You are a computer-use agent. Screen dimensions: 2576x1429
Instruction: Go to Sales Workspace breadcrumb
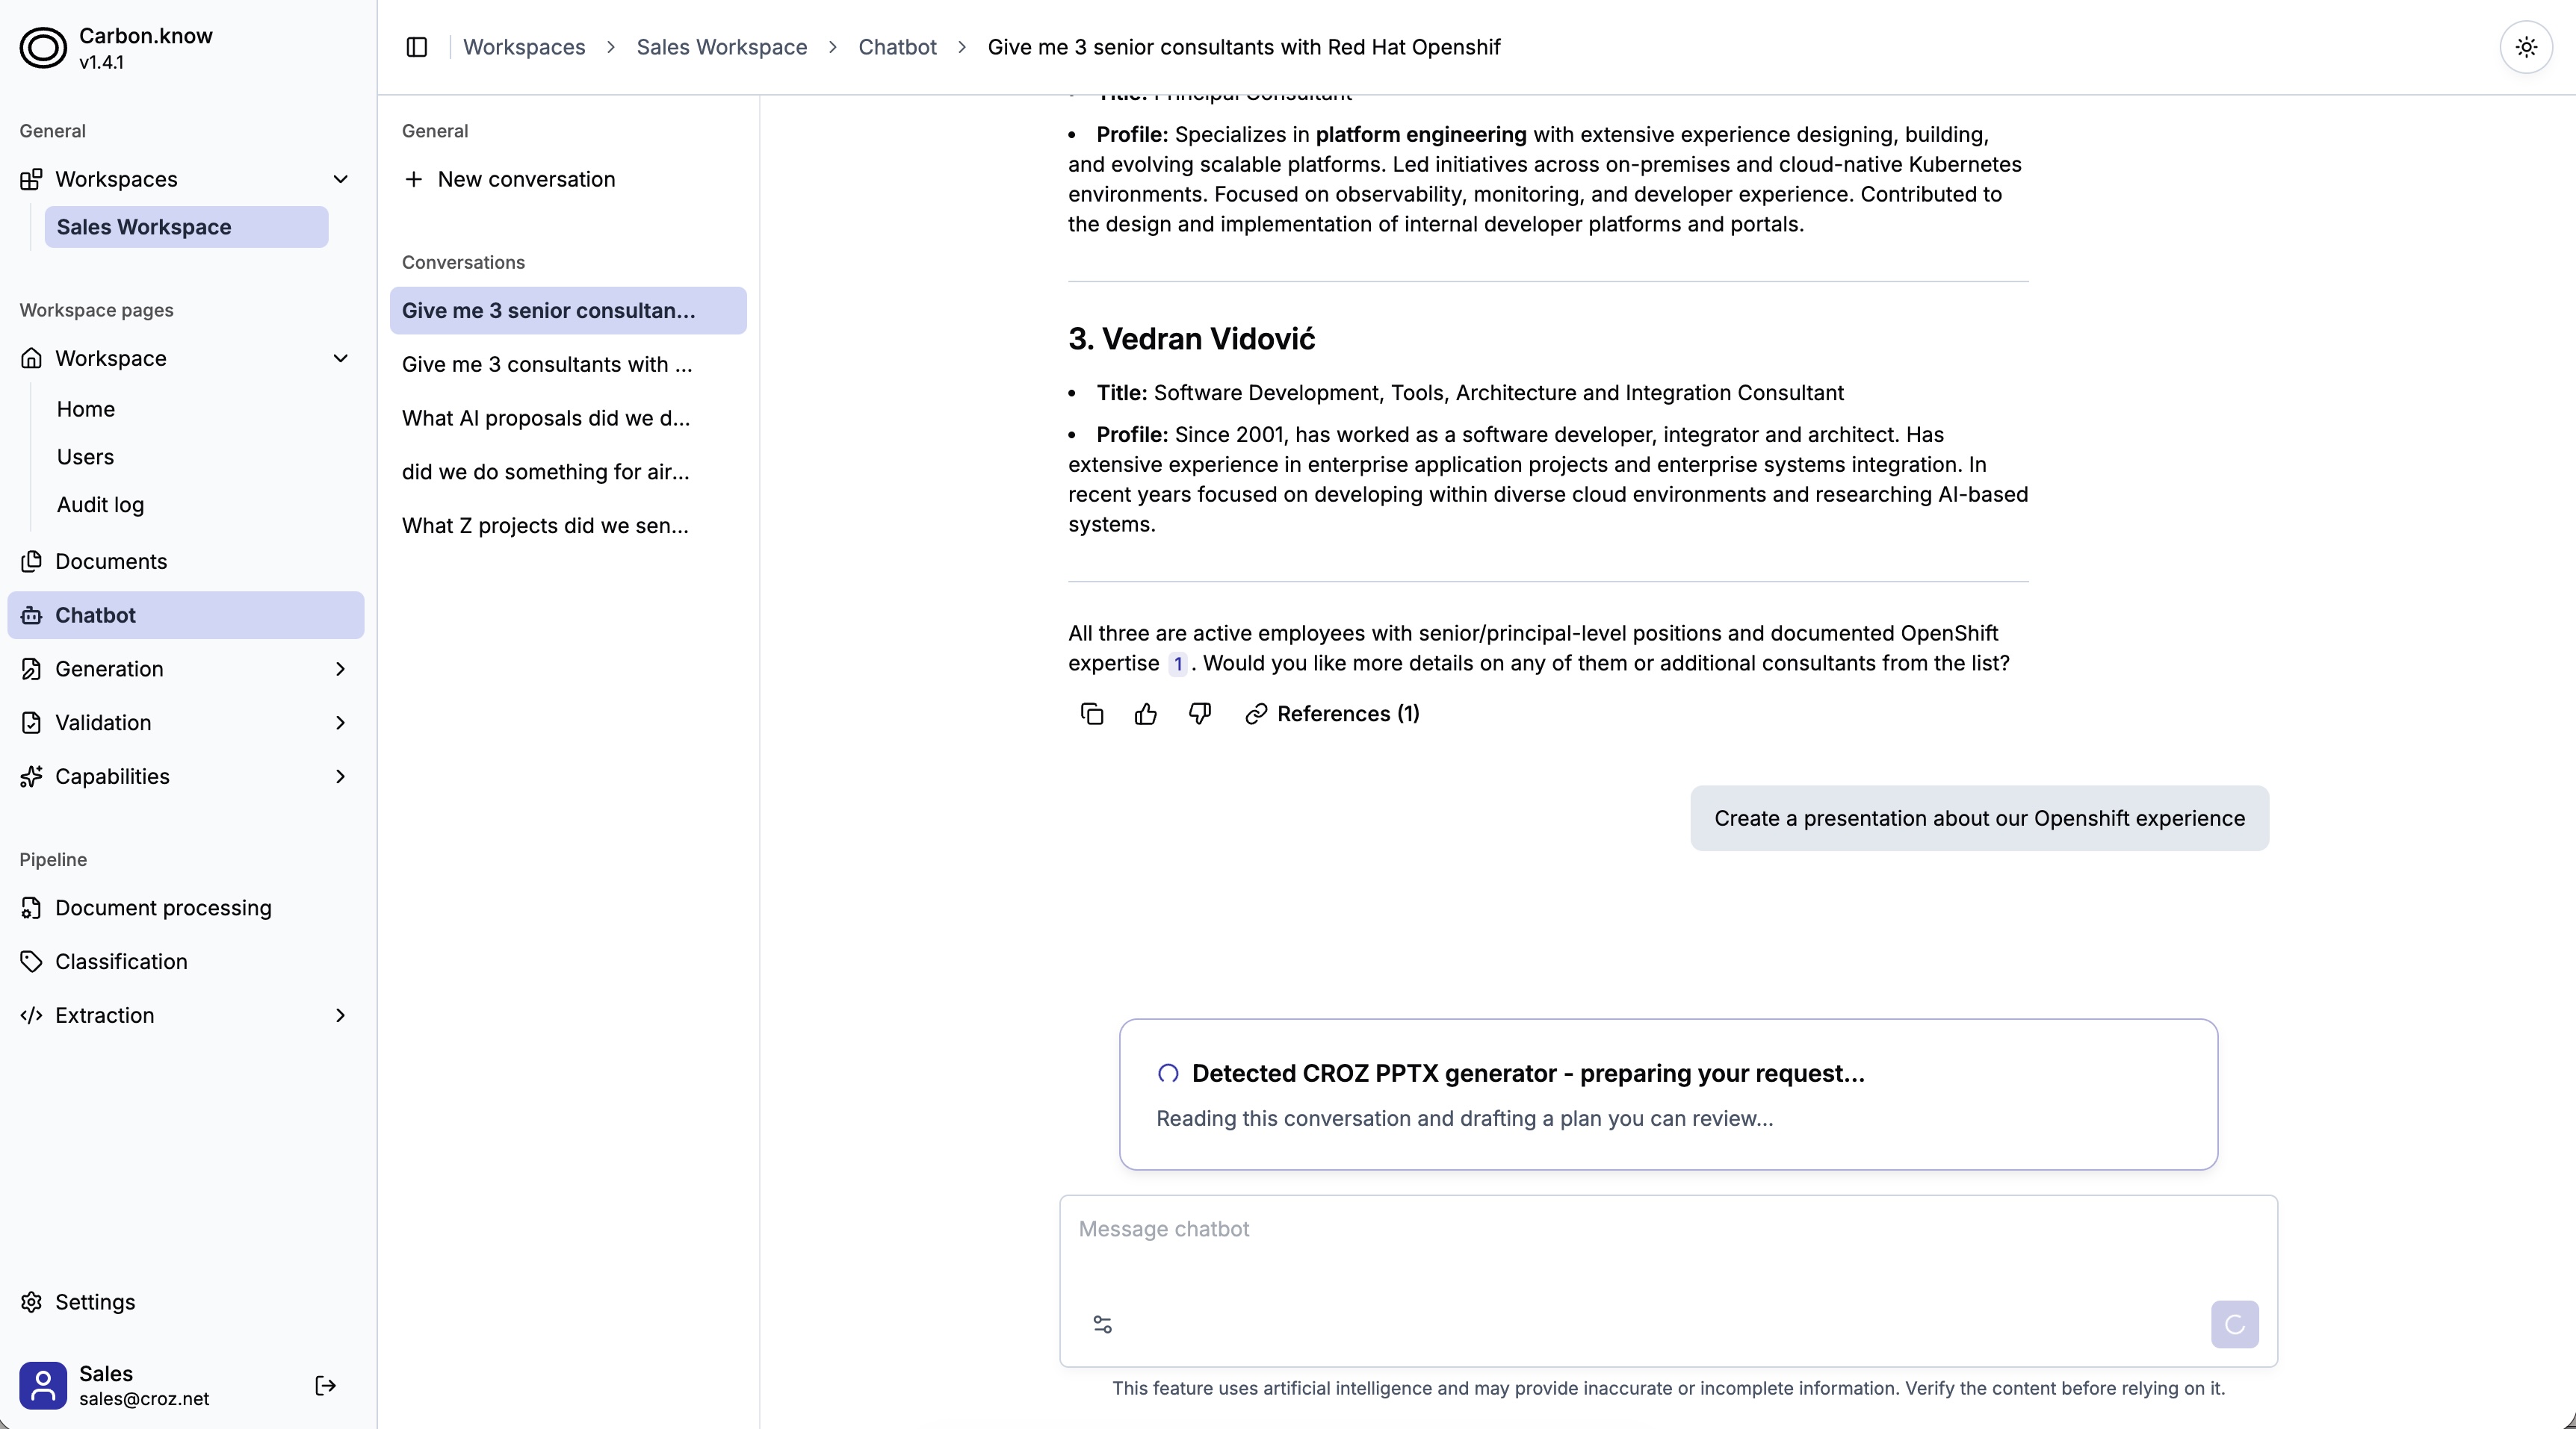(721, 47)
